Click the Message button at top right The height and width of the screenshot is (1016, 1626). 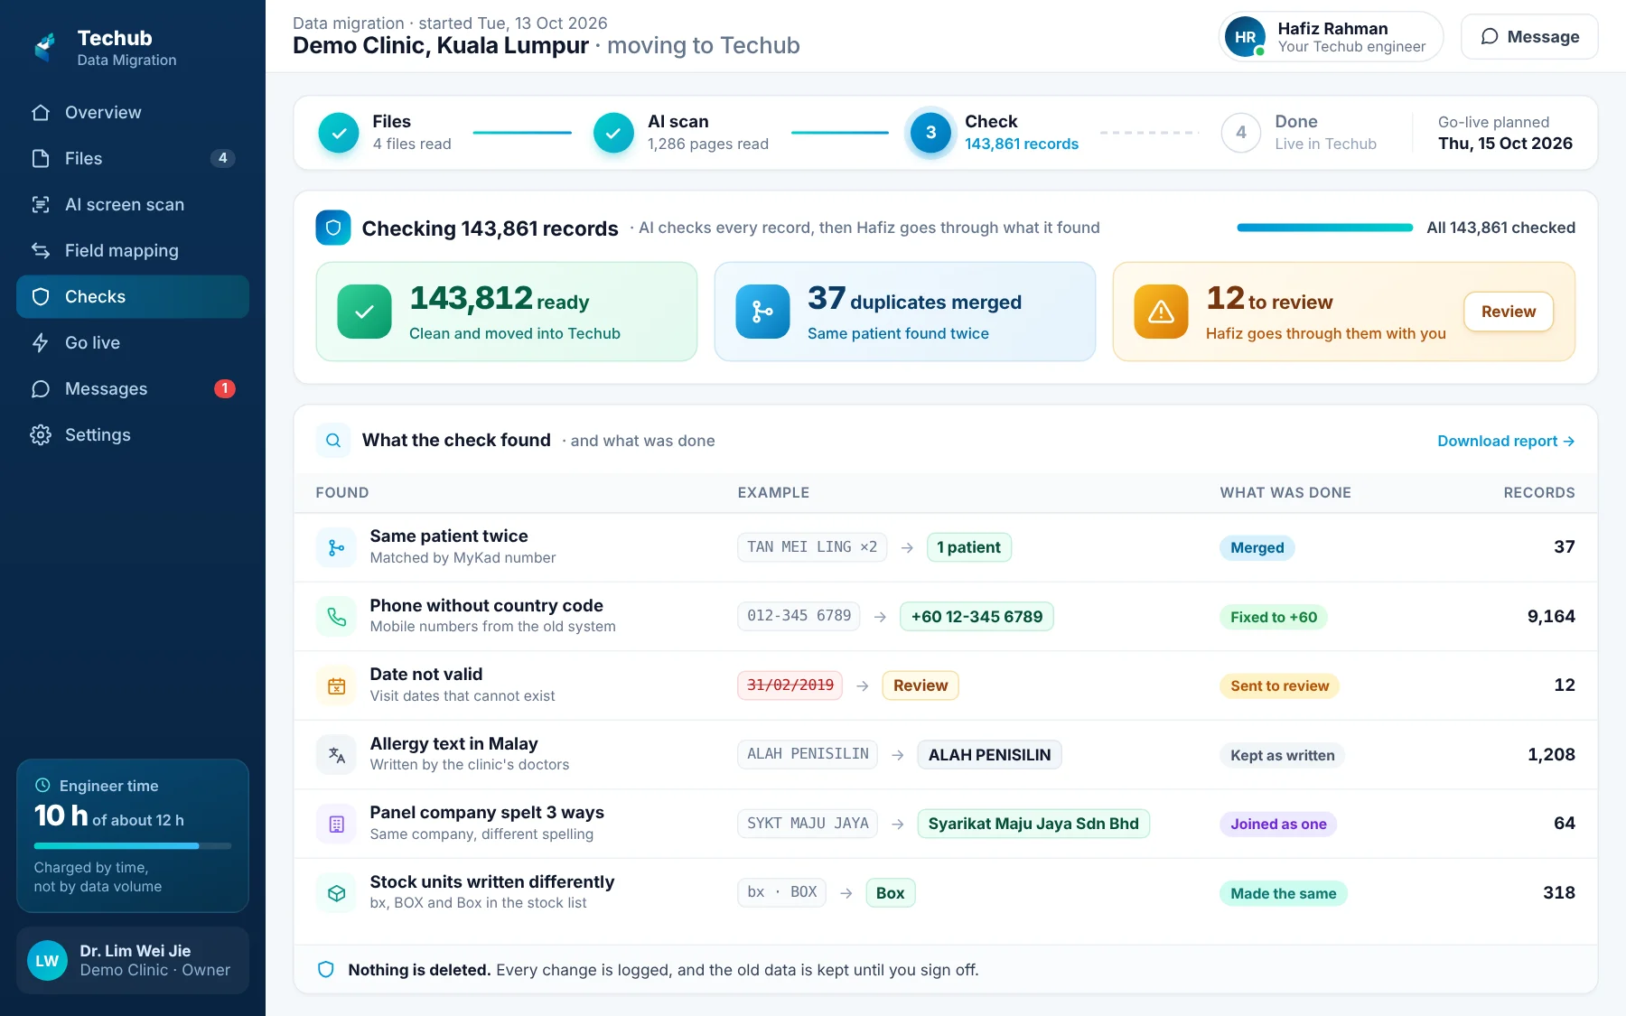[x=1529, y=37]
